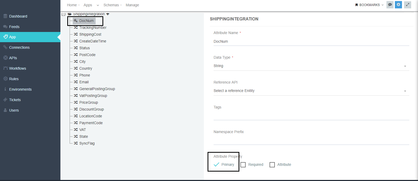Click the shuffle icon beside PostCode
Screen dimensions: 418x181
coord(76,55)
